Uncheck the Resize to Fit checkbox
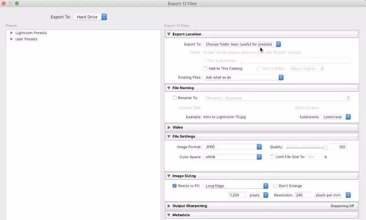The height and width of the screenshot is (220, 366). pyautogui.click(x=174, y=186)
